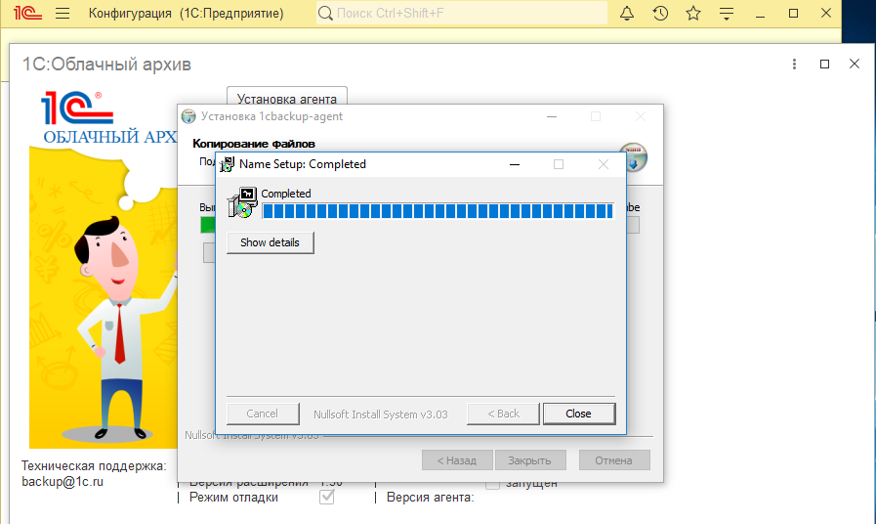Image resolution: width=876 pixels, height=524 pixels.
Task: Click Show details in Name Setup
Action: tap(270, 242)
